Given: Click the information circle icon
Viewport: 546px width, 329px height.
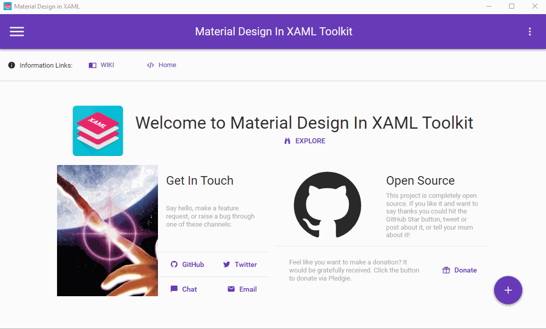Looking at the screenshot, I should (x=12, y=65).
